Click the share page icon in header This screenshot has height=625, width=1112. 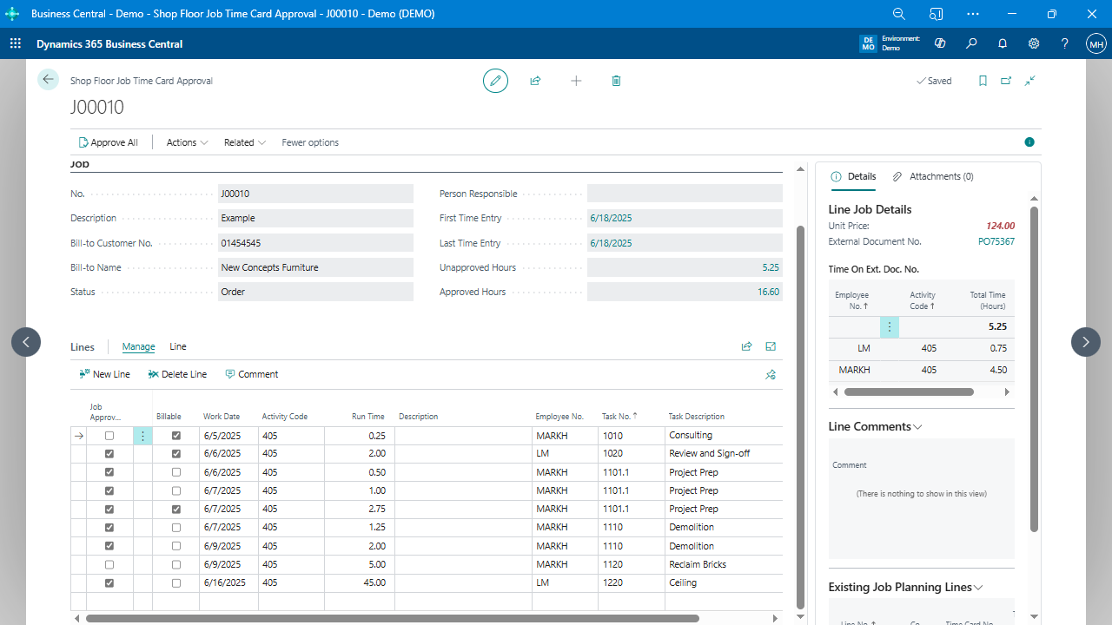tap(535, 81)
